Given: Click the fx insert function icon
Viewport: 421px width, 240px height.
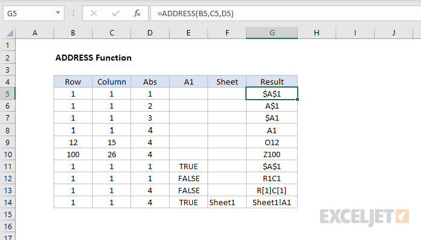Looking at the screenshot, I should coord(137,13).
